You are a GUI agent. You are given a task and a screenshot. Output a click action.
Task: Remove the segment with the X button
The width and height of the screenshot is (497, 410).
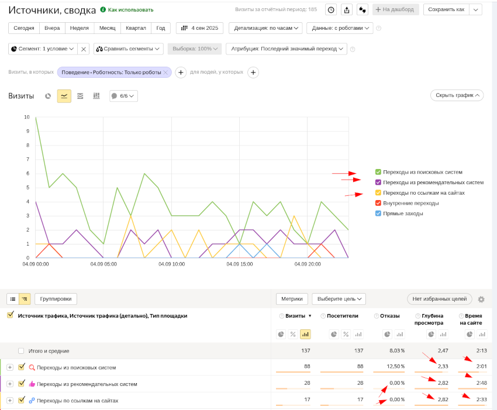(84, 49)
